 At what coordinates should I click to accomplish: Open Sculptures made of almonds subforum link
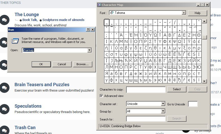pyautogui.click(x=63, y=20)
